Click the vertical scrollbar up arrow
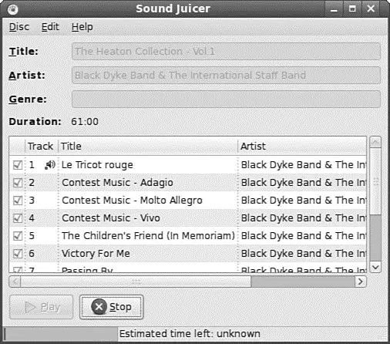Viewport: 390px width, 344px height. click(375, 142)
